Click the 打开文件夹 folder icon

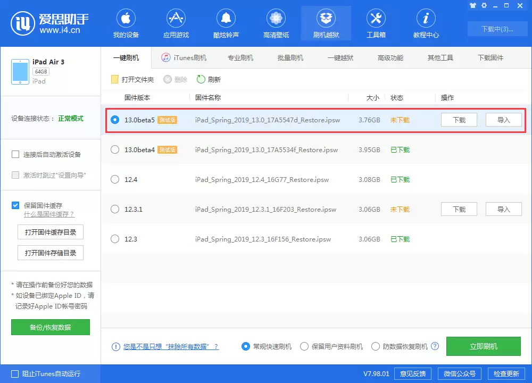pyautogui.click(x=115, y=79)
